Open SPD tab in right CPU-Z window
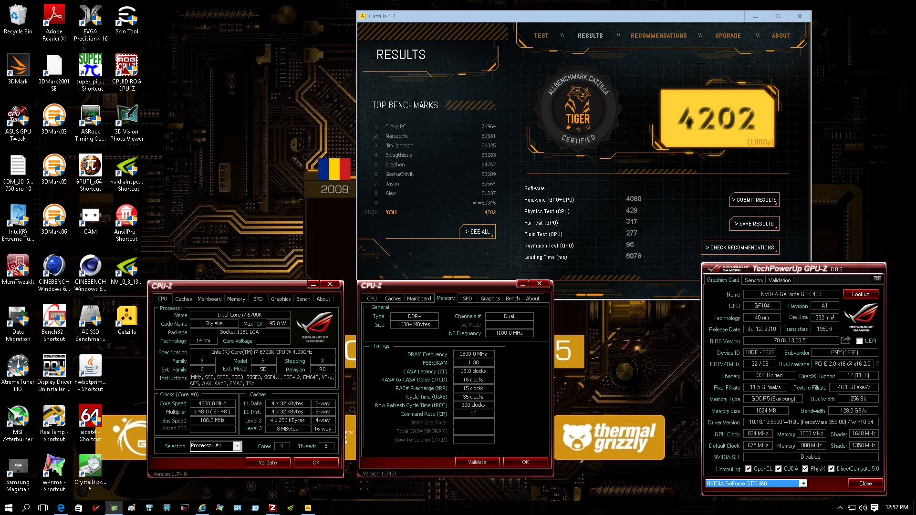 pos(467,299)
